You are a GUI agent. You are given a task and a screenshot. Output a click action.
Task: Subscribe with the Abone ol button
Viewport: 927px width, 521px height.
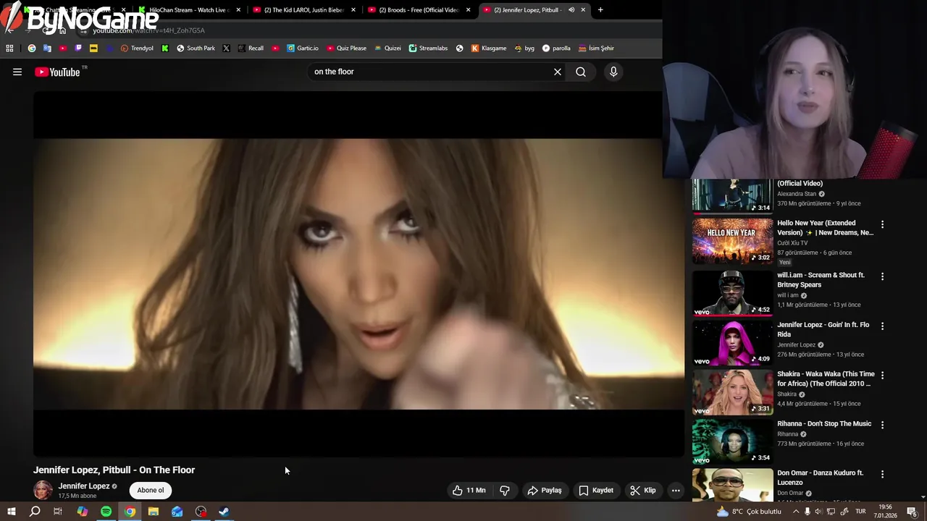[151, 490]
